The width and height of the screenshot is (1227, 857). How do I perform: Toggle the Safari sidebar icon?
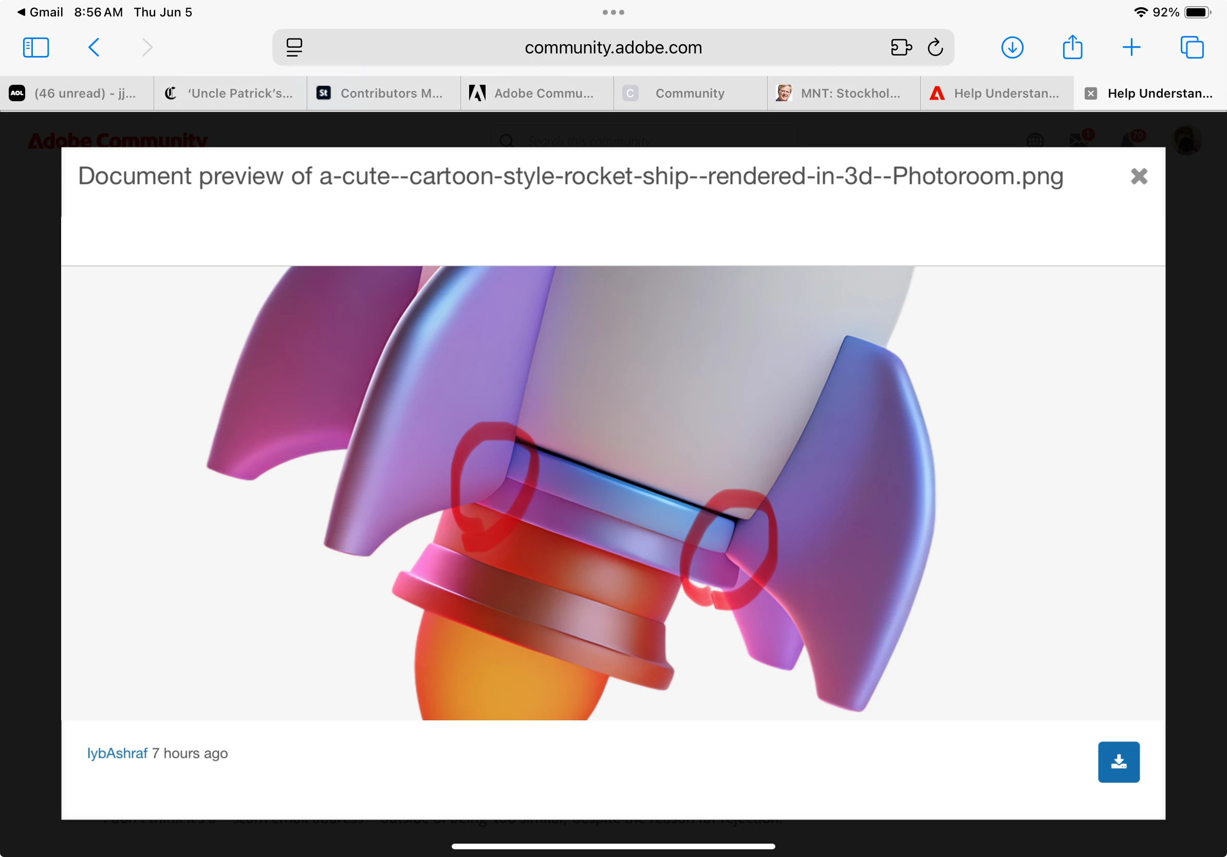[x=36, y=48]
